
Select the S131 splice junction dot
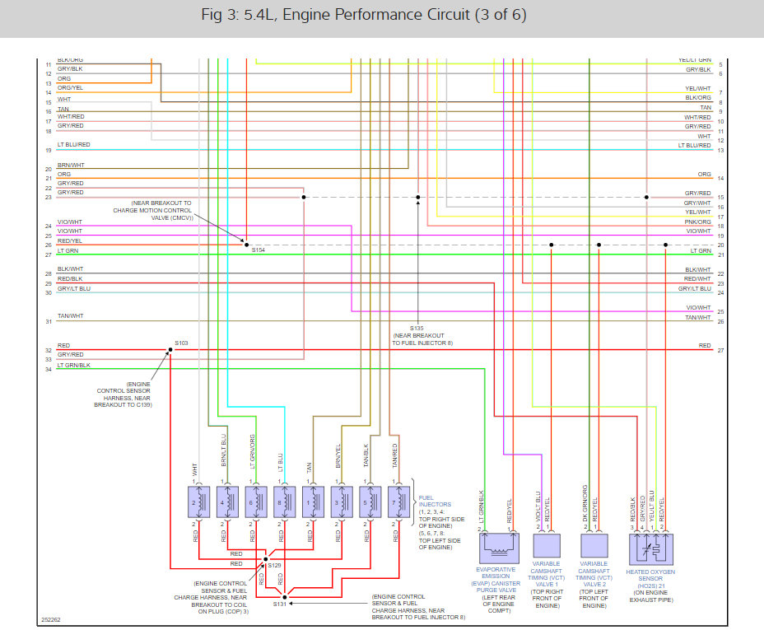click(285, 597)
